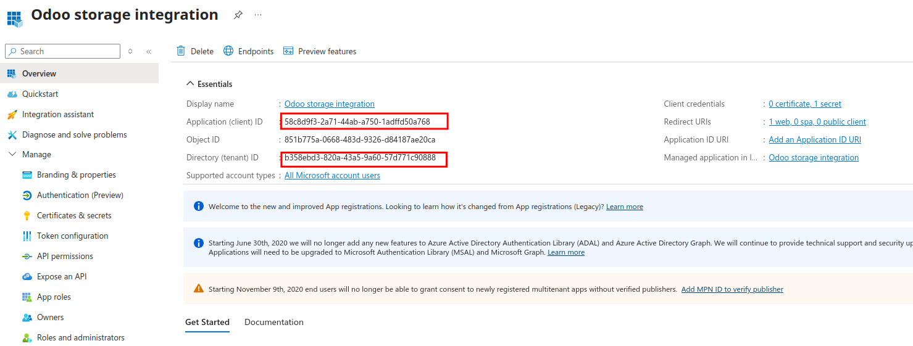Click the Certificates key icon
Image resolution: width=913 pixels, height=346 pixels.
27,215
